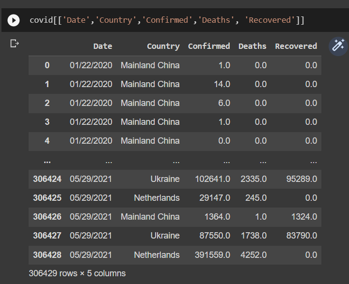Click Deaths value 1738.0
The height and width of the screenshot is (284, 349).
point(254,236)
